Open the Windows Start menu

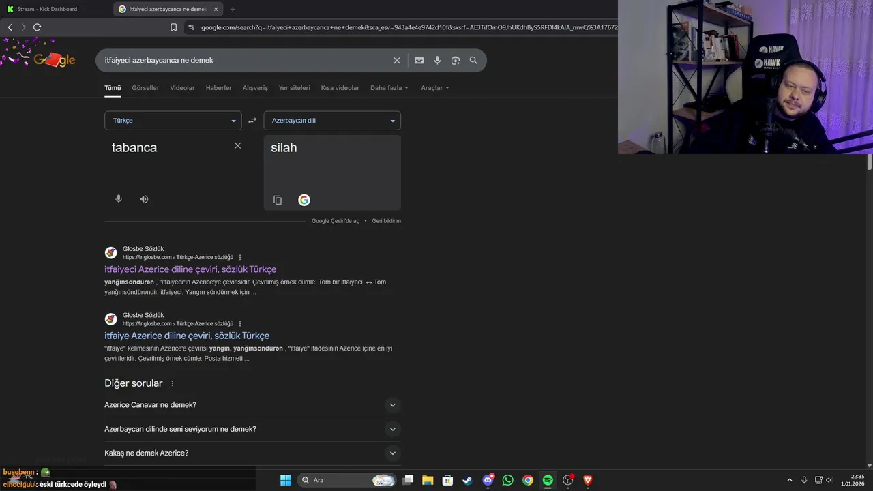click(x=286, y=480)
